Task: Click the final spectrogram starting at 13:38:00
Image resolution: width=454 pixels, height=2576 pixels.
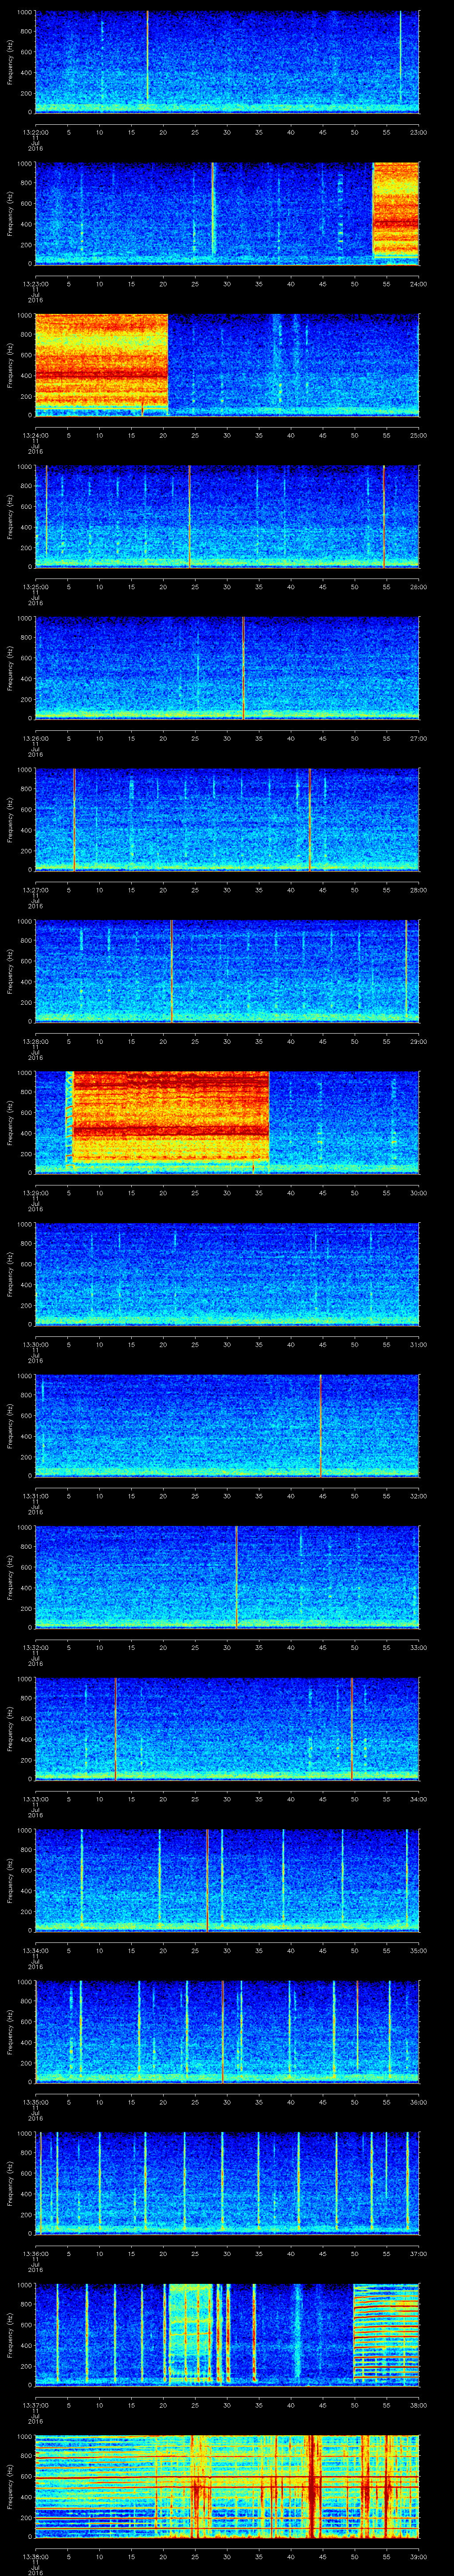Action: click(x=227, y=2485)
